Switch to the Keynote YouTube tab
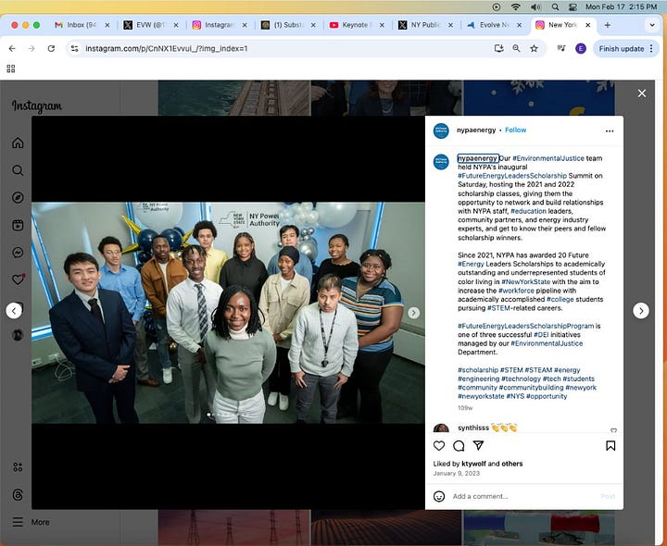667x546 pixels. (x=356, y=25)
